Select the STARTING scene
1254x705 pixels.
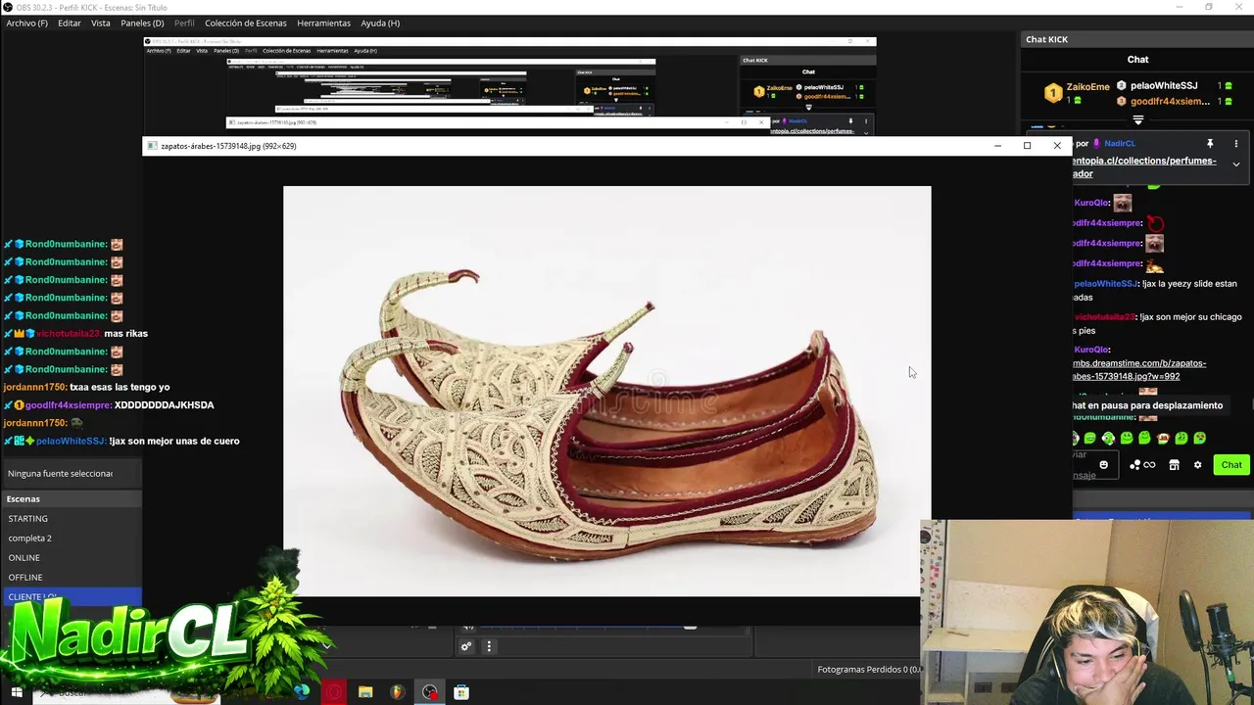pyautogui.click(x=72, y=518)
